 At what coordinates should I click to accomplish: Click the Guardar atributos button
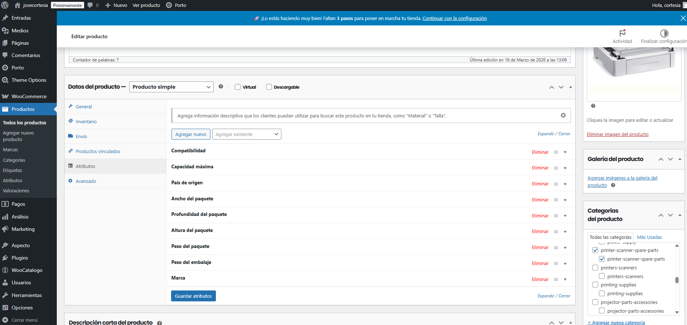point(193,296)
